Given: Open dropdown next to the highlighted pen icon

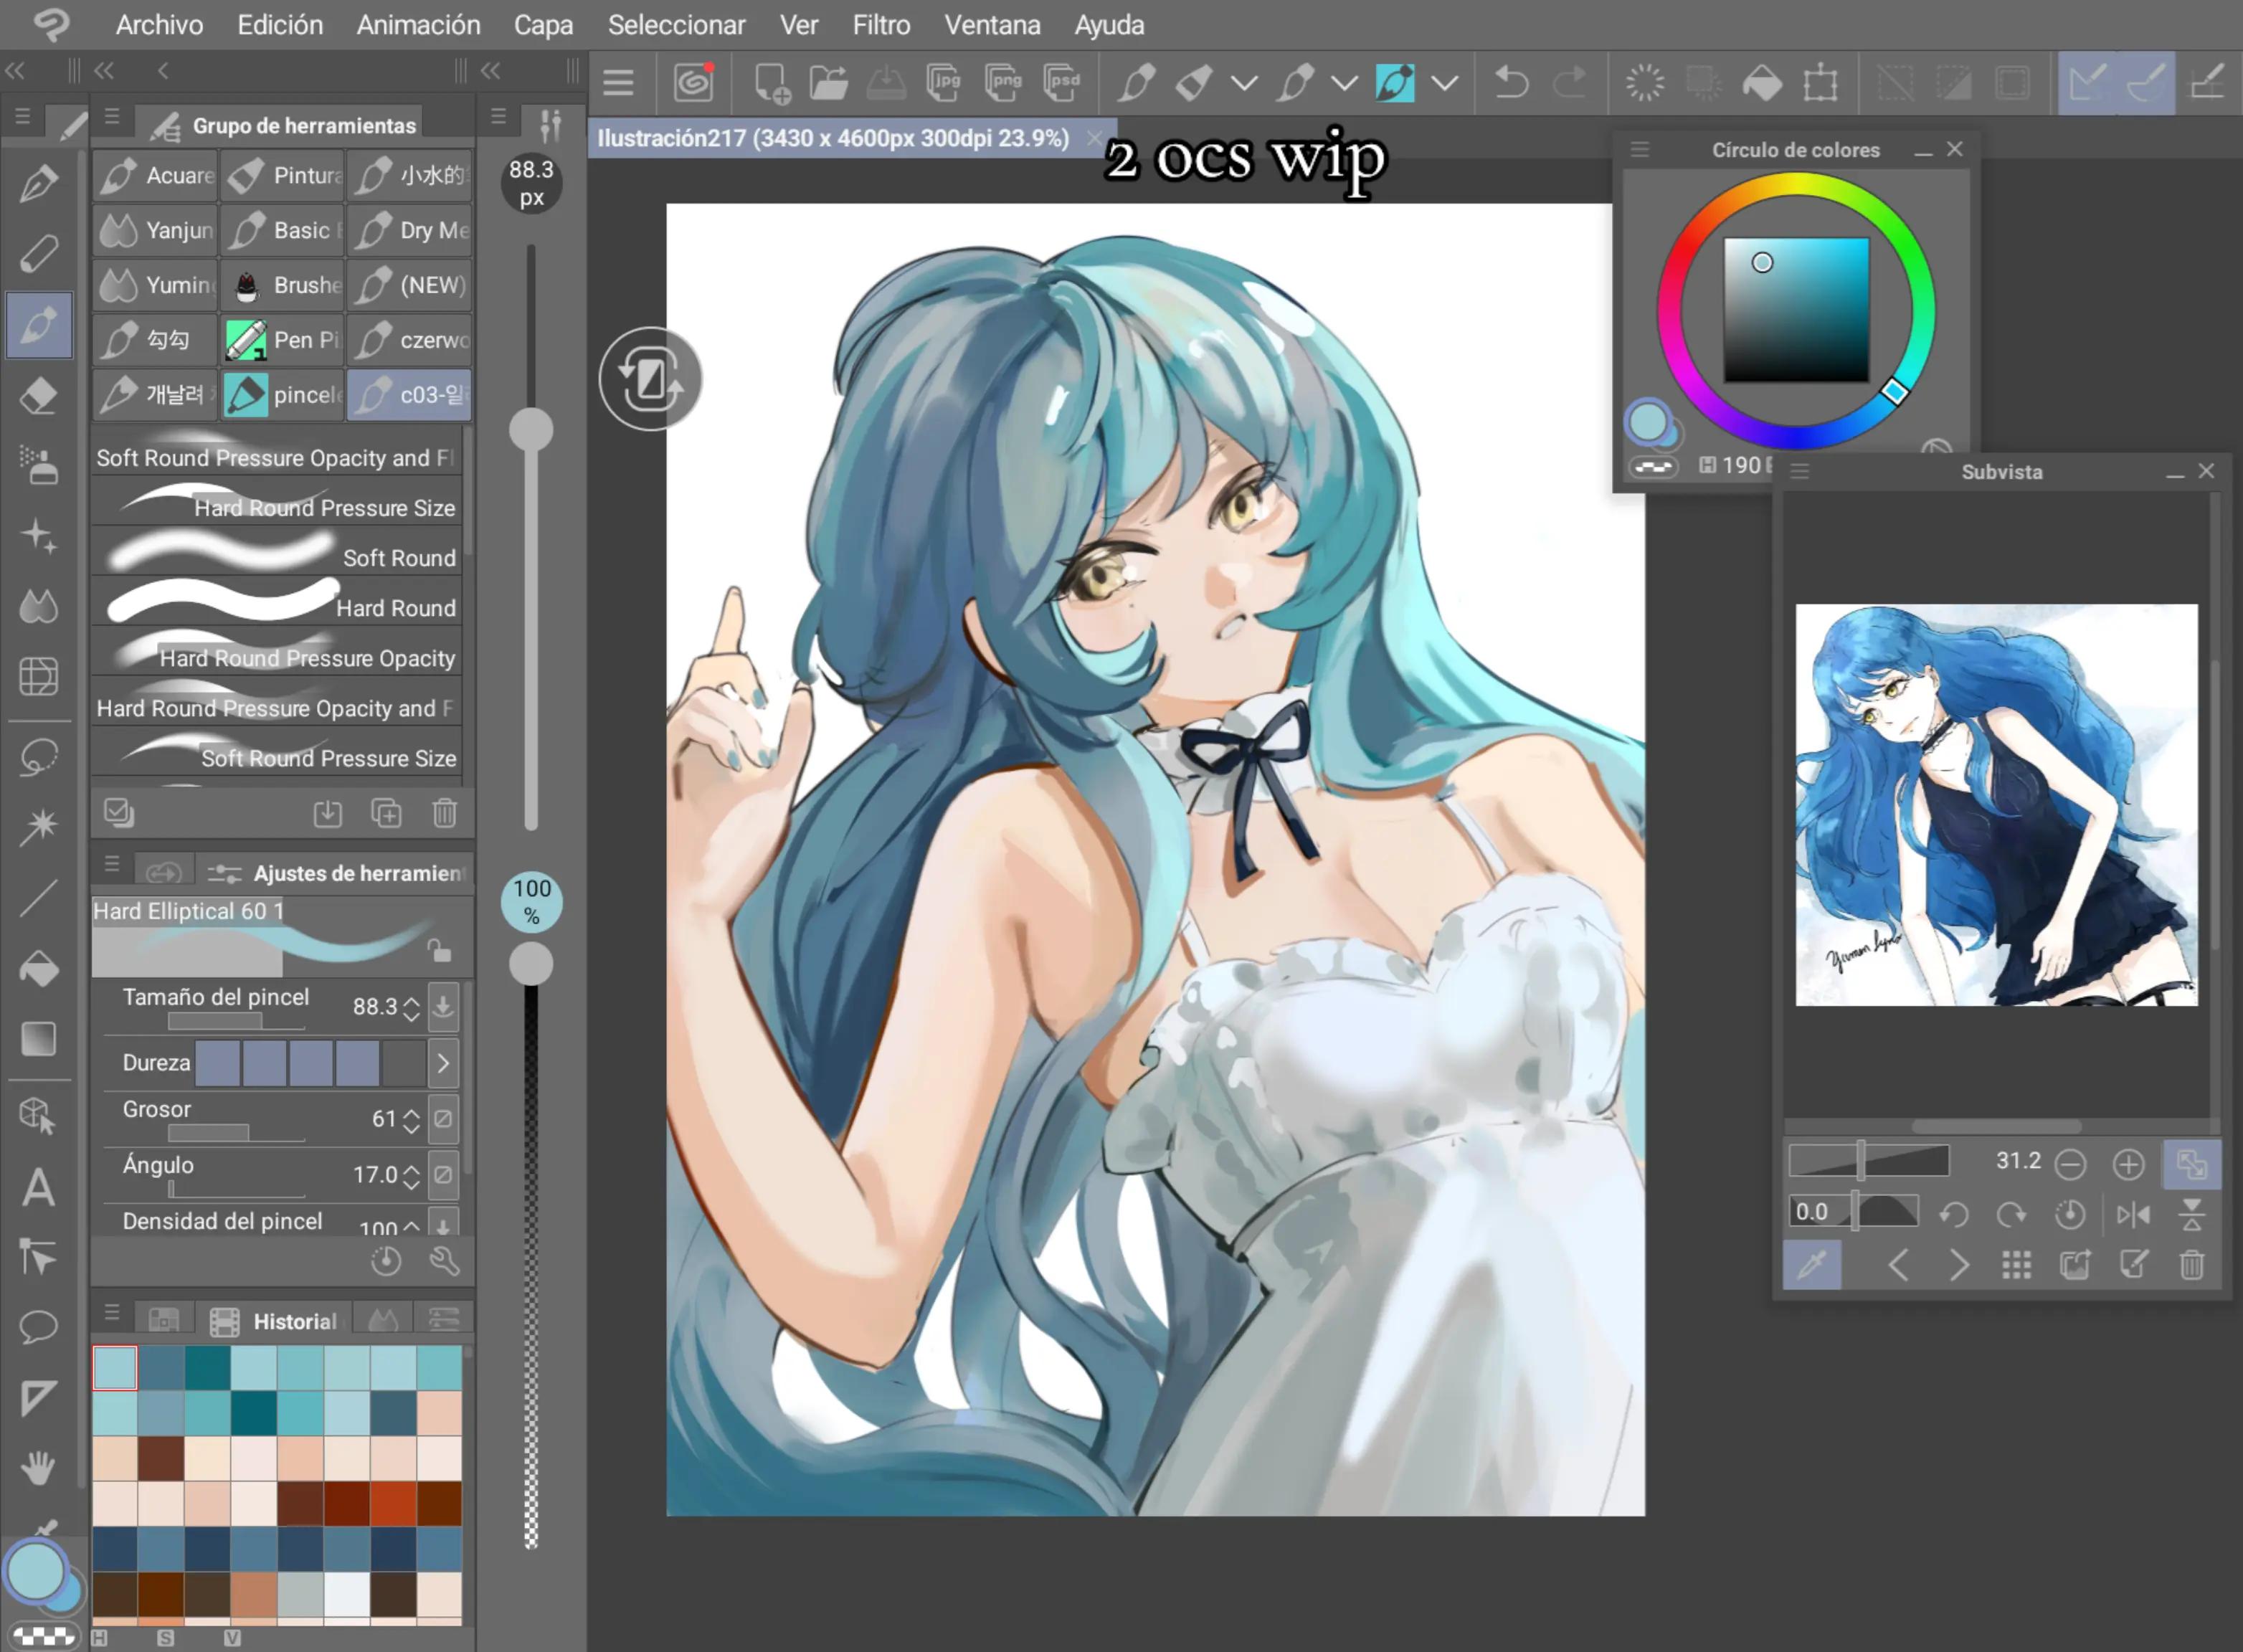Looking at the screenshot, I should [1444, 83].
